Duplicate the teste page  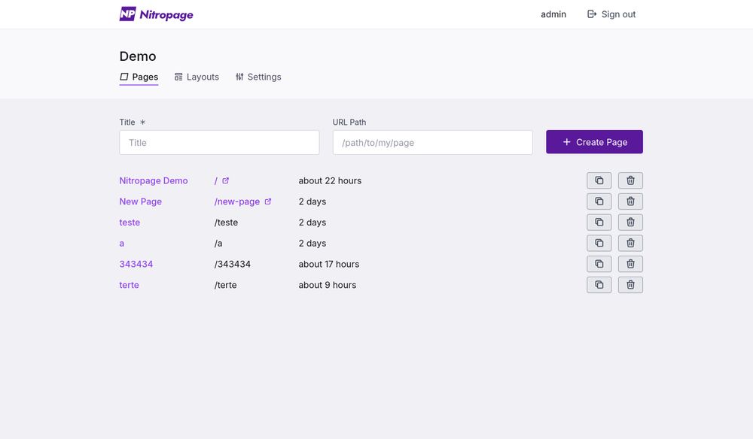[x=599, y=223]
